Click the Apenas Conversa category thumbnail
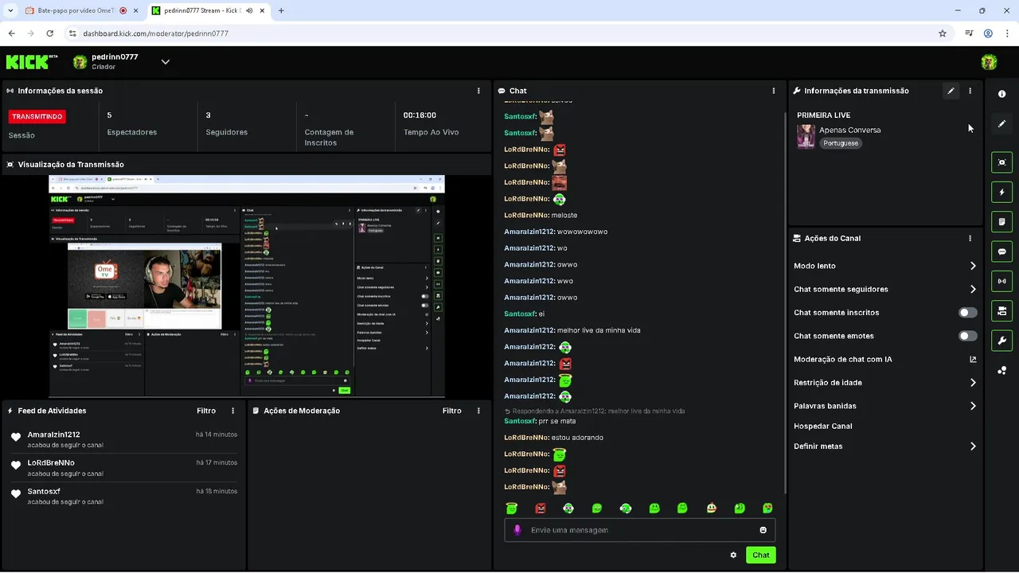 pos(806,136)
